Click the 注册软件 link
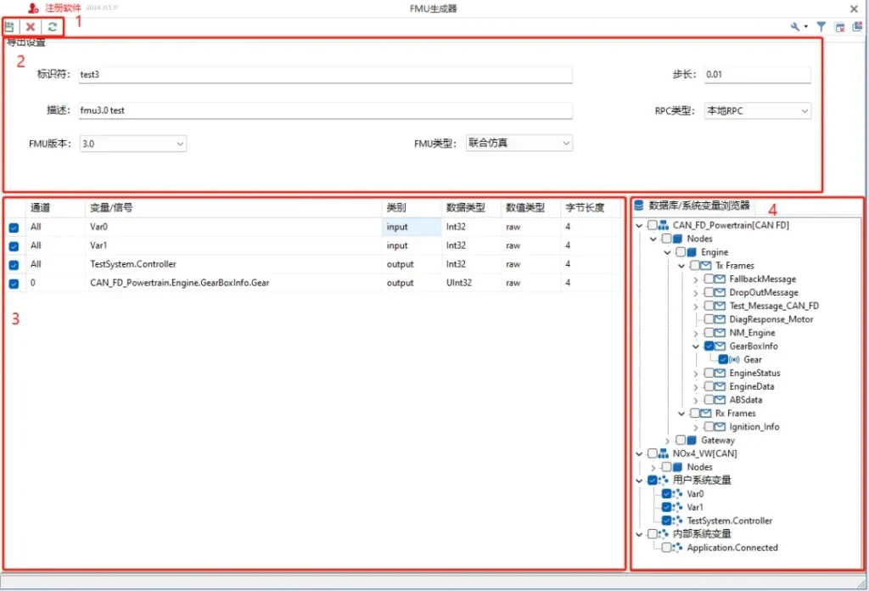 pyautogui.click(x=63, y=8)
